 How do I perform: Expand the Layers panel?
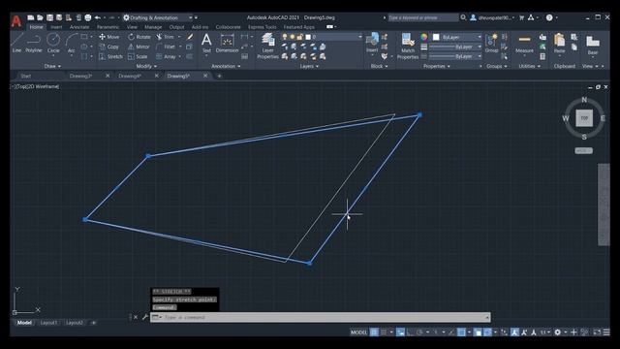coord(309,66)
